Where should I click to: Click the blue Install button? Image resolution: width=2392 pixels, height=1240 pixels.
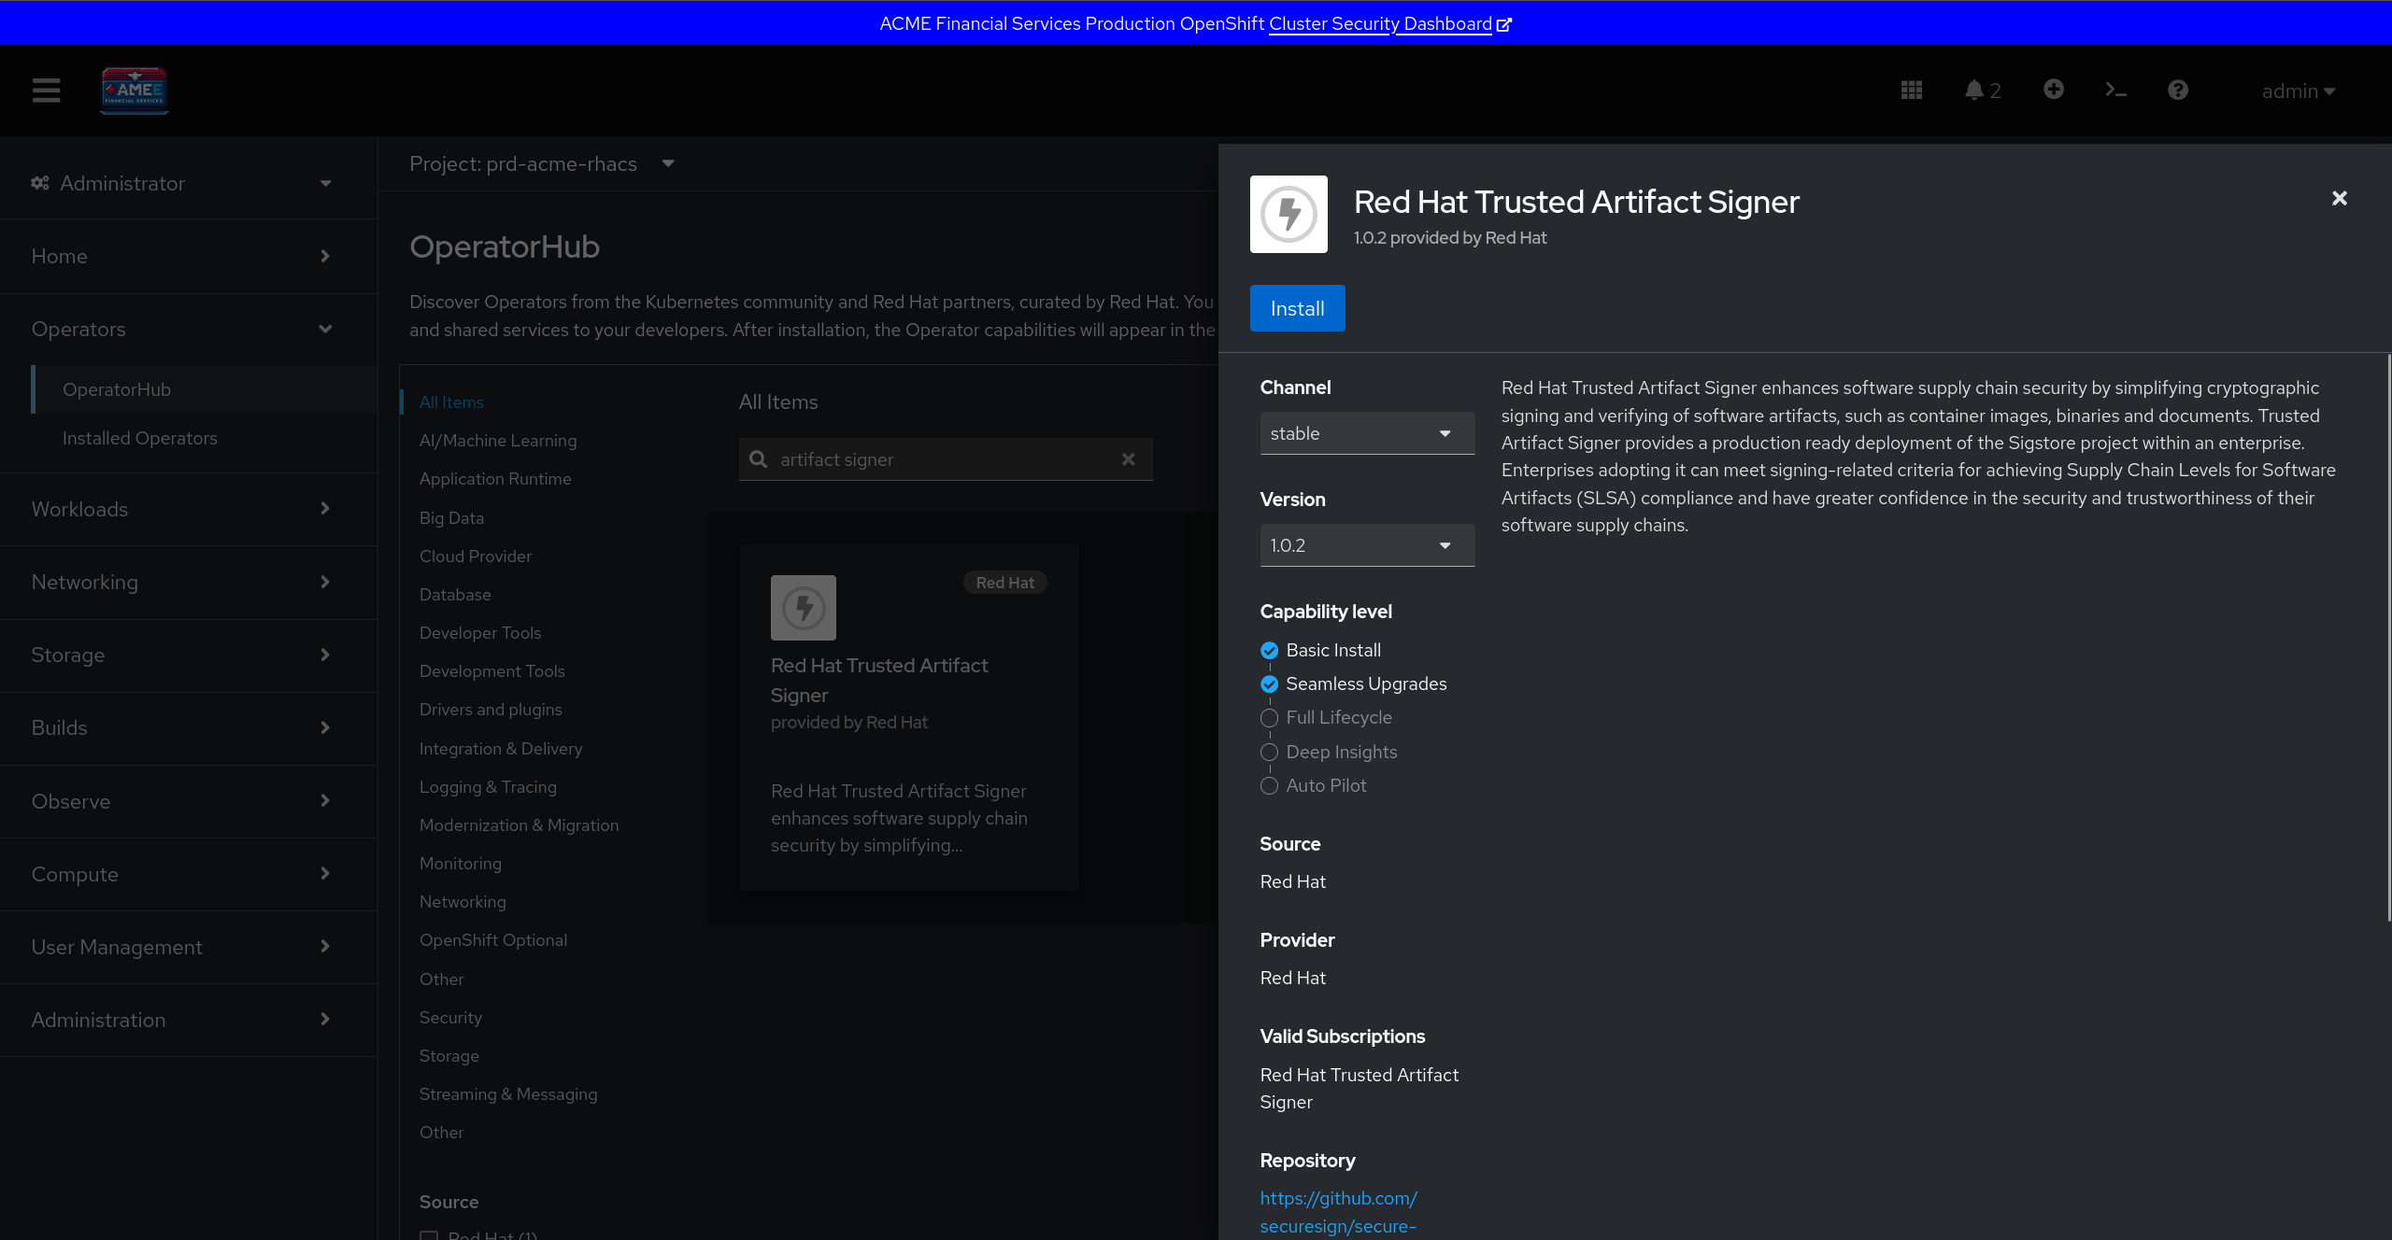[1297, 308]
